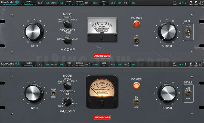Click the 16X oversampling value in V-COMP+
204x123 pixels.
(x=69, y=66)
